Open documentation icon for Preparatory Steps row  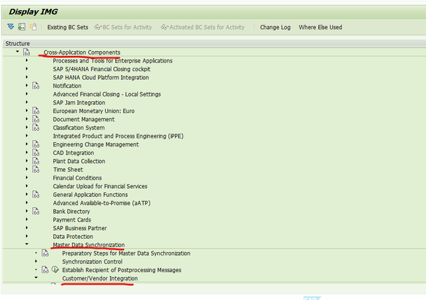click(45, 253)
